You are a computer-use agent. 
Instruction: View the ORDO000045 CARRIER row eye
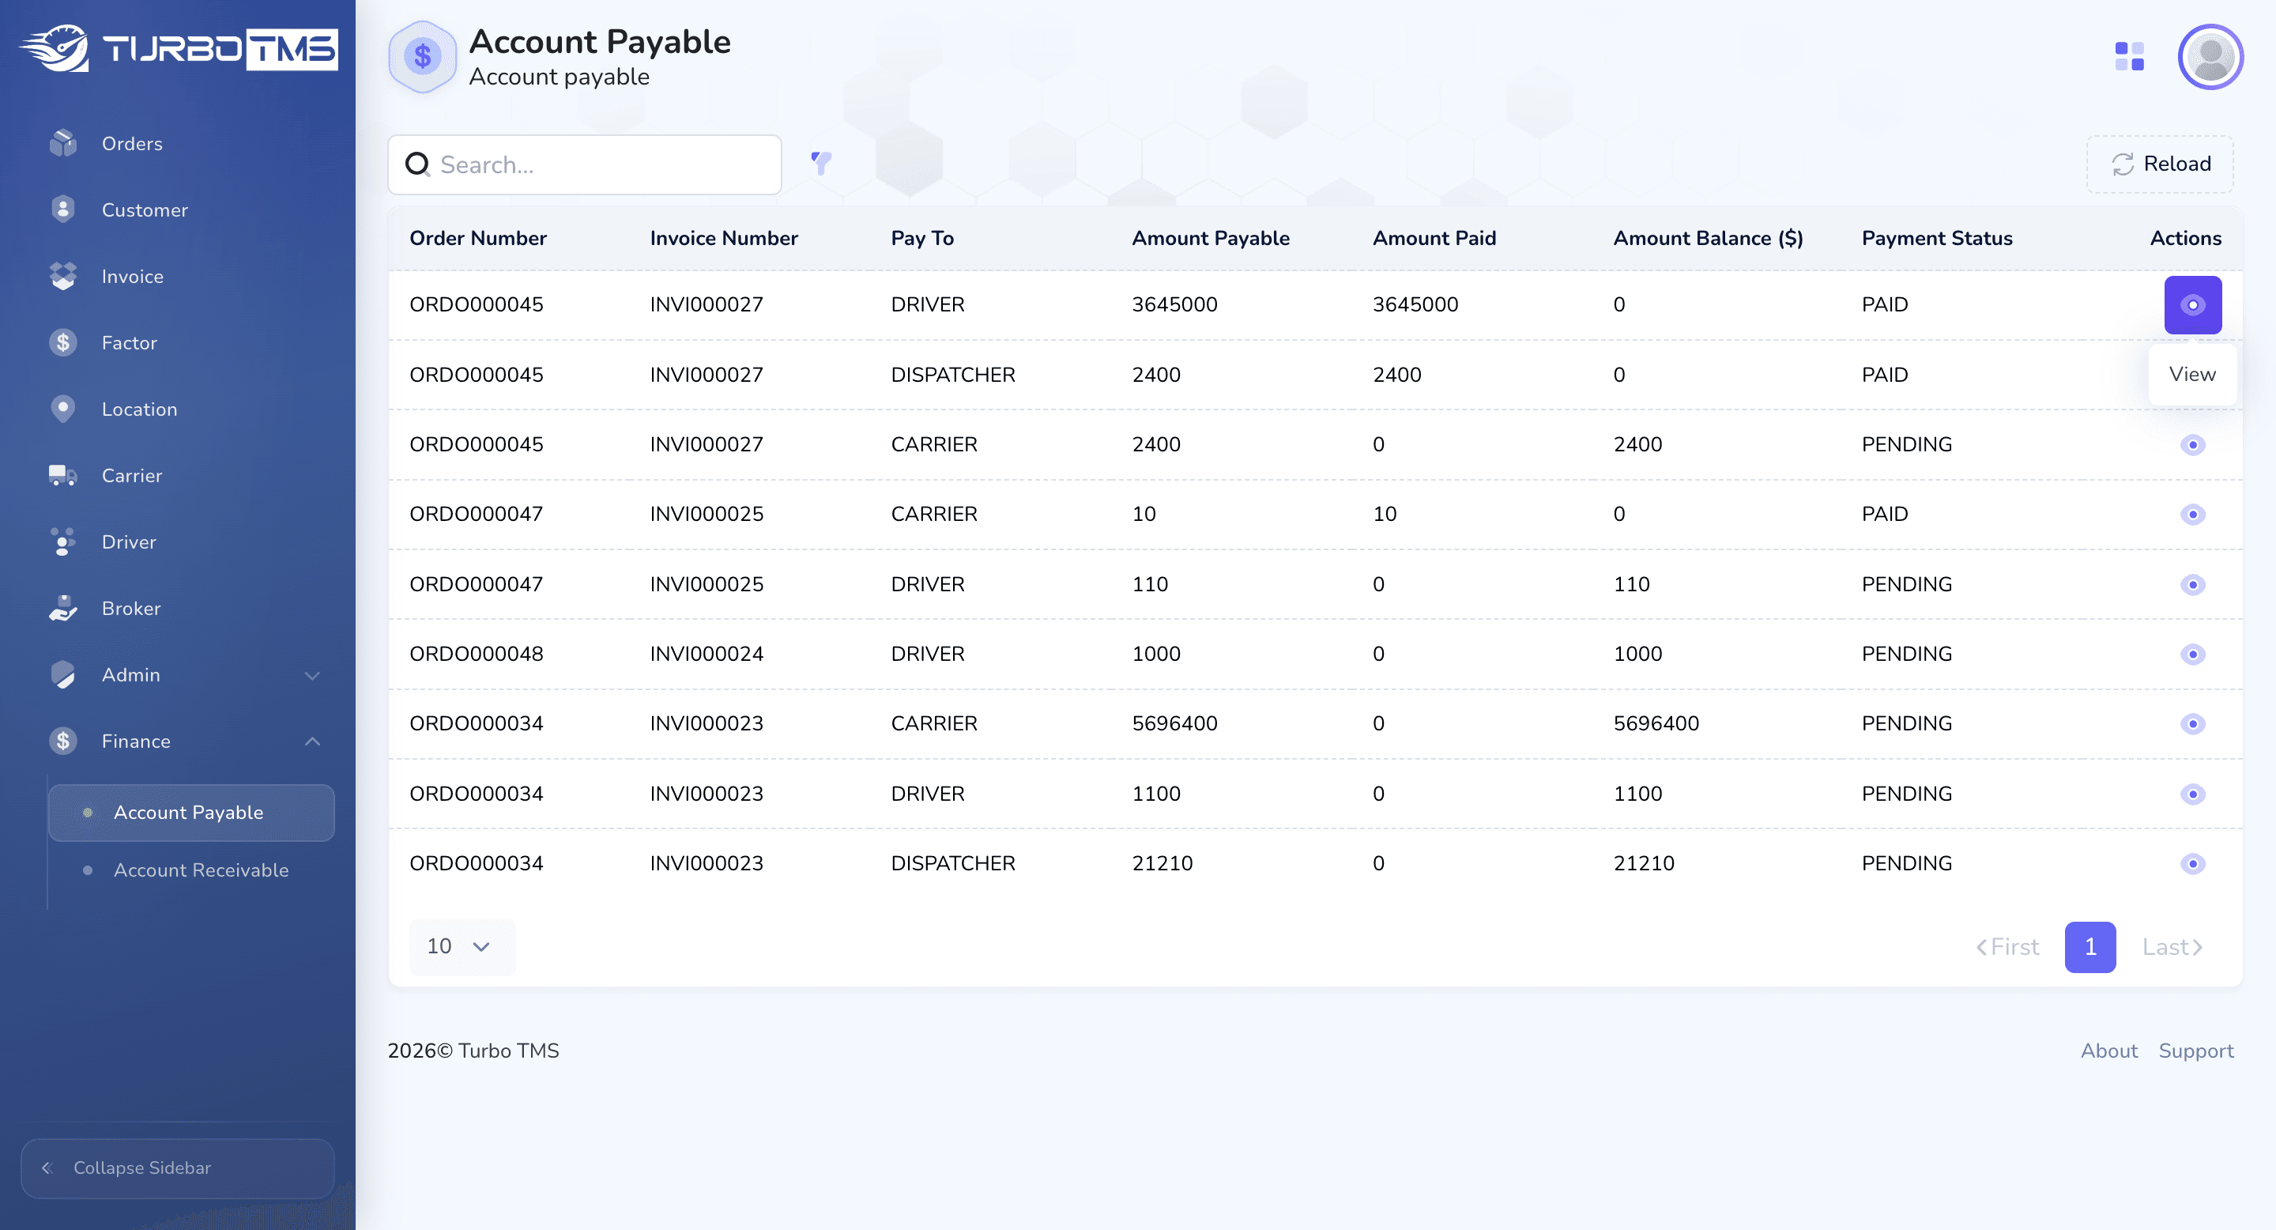pyautogui.click(x=2192, y=444)
